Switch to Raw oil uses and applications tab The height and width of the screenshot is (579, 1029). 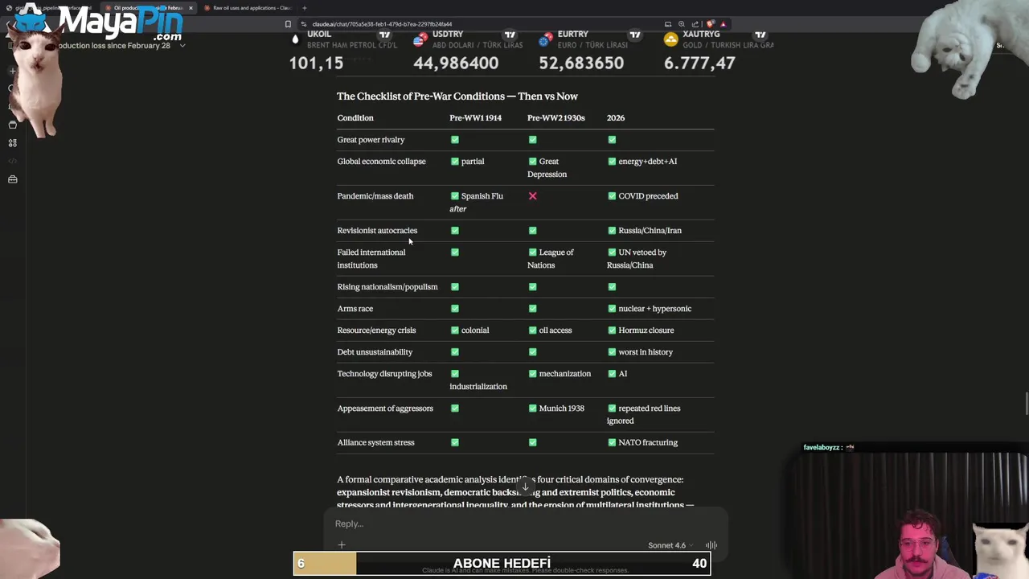coord(248,8)
